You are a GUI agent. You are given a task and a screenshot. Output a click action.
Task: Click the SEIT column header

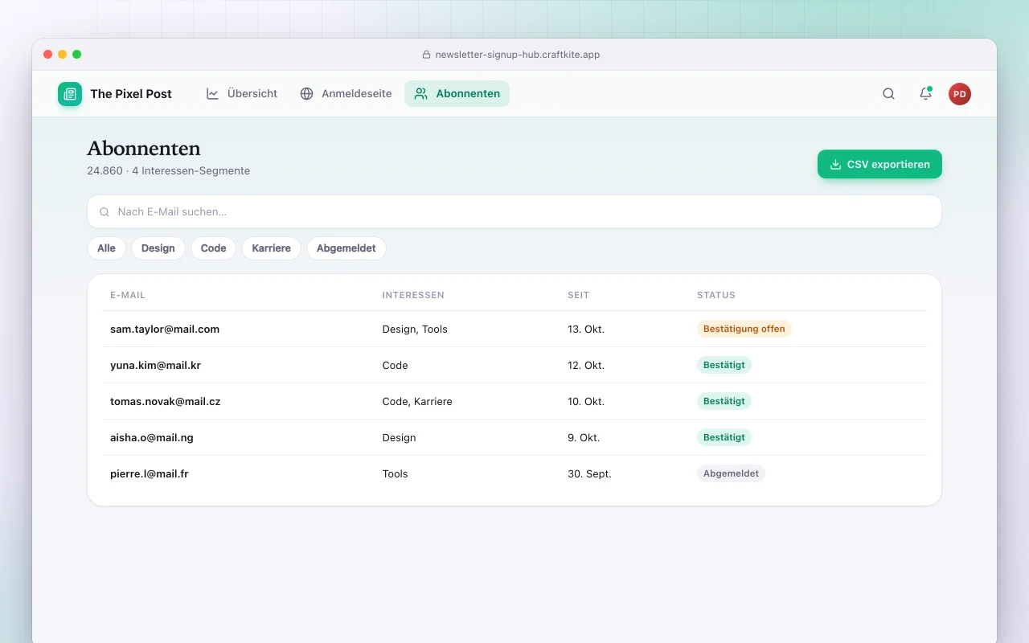(x=579, y=295)
